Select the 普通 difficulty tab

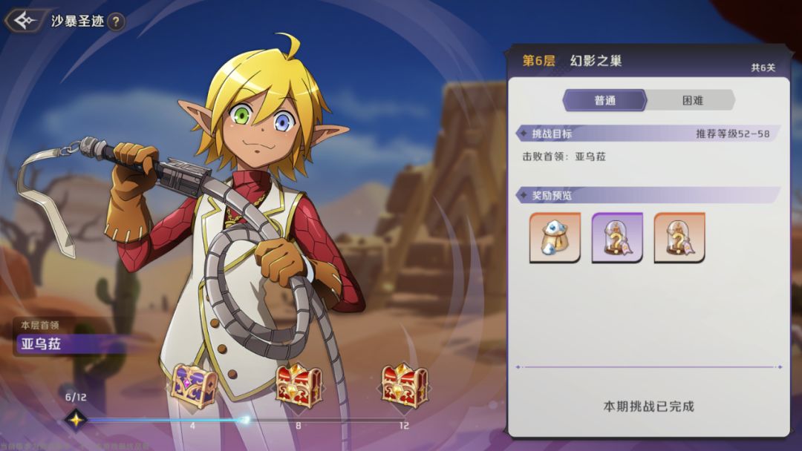[x=604, y=100]
